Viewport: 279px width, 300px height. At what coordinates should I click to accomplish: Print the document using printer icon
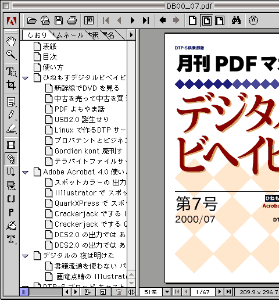[72, 20]
